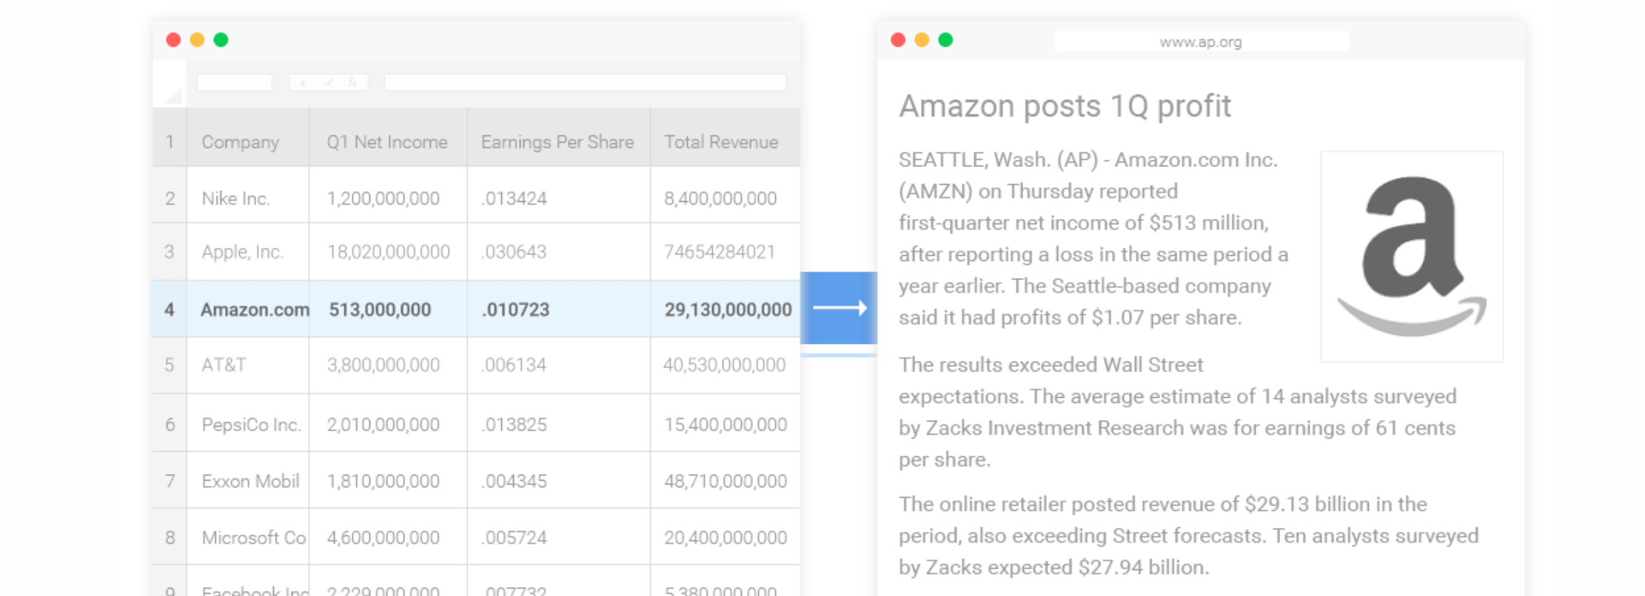Click the Q1 Net Income header cell
The height and width of the screenshot is (596, 1645).
pyautogui.click(x=388, y=138)
